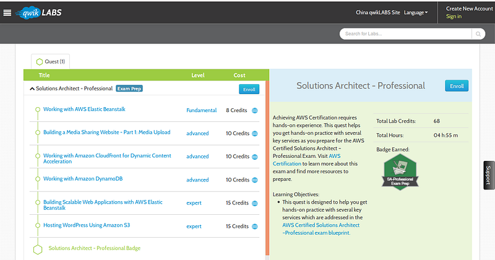Click the Cost column header
This screenshot has height=260, width=495.
pyautogui.click(x=239, y=76)
